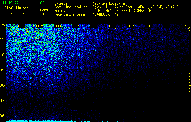Click the Receiver label

tap(62, 11)
